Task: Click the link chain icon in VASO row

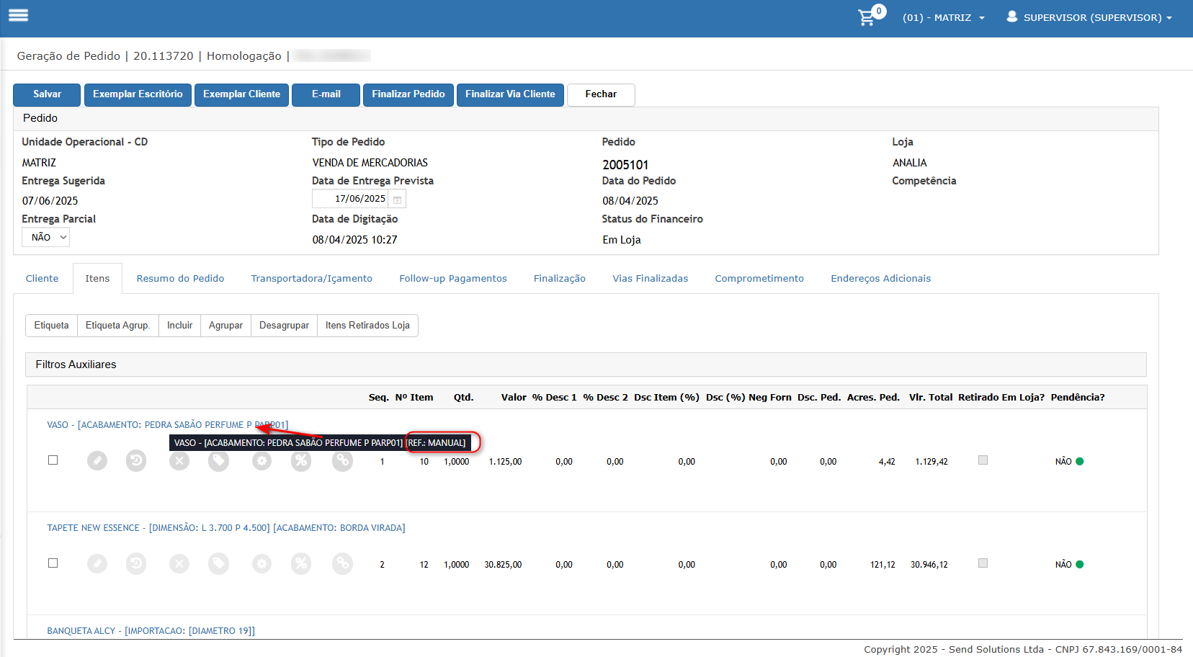Action: (x=343, y=462)
